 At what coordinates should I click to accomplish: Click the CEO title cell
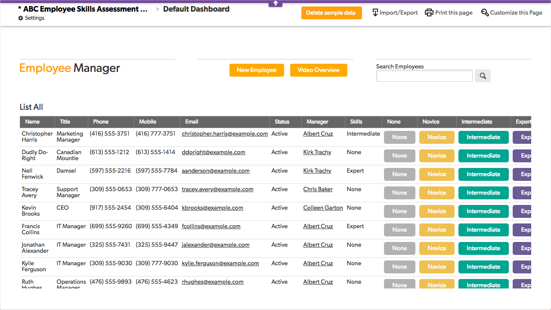pyautogui.click(x=63, y=208)
